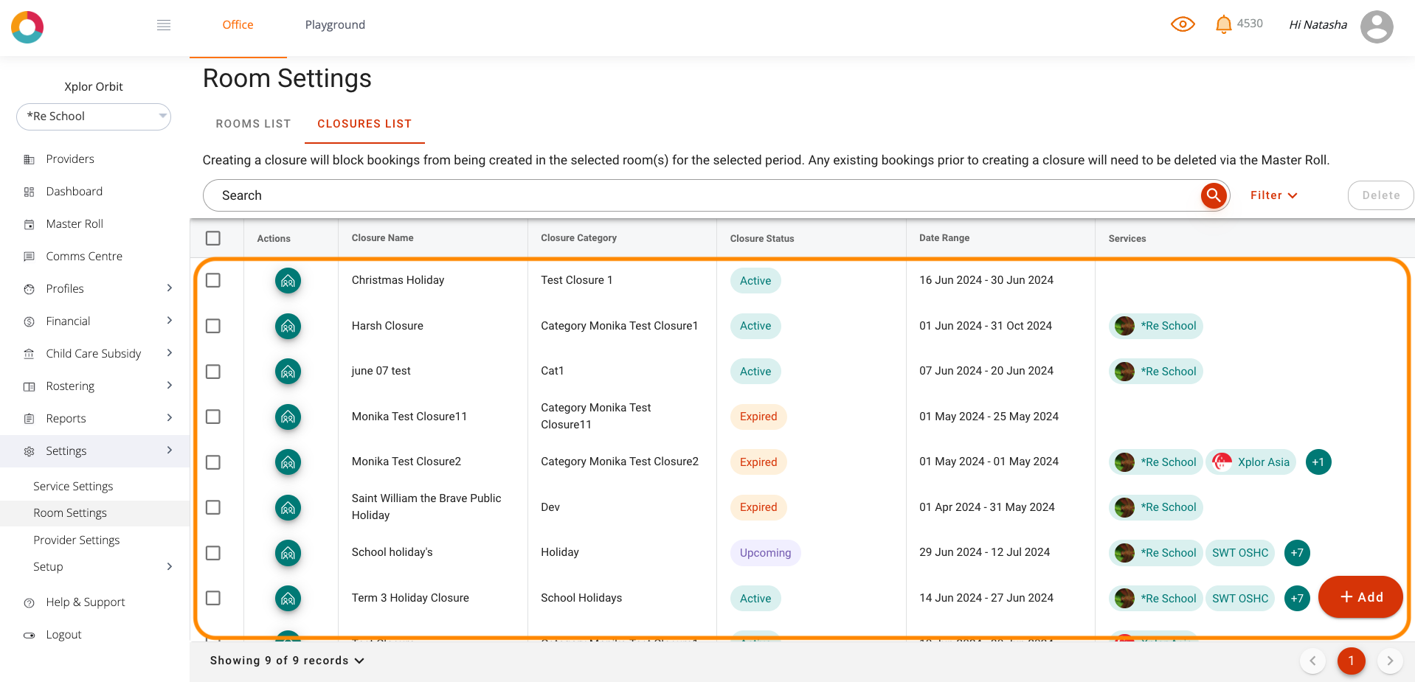The width and height of the screenshot is (1415, 682).
Task: Open notifications bell icon
Action: coord(1223,24)
